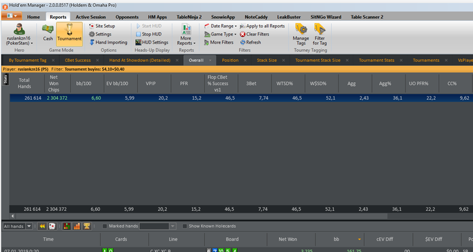The width and height of the screenshot is (473, 252).
Task: Click scrollbar left arrow of stats grid
Action: (12, 216)
